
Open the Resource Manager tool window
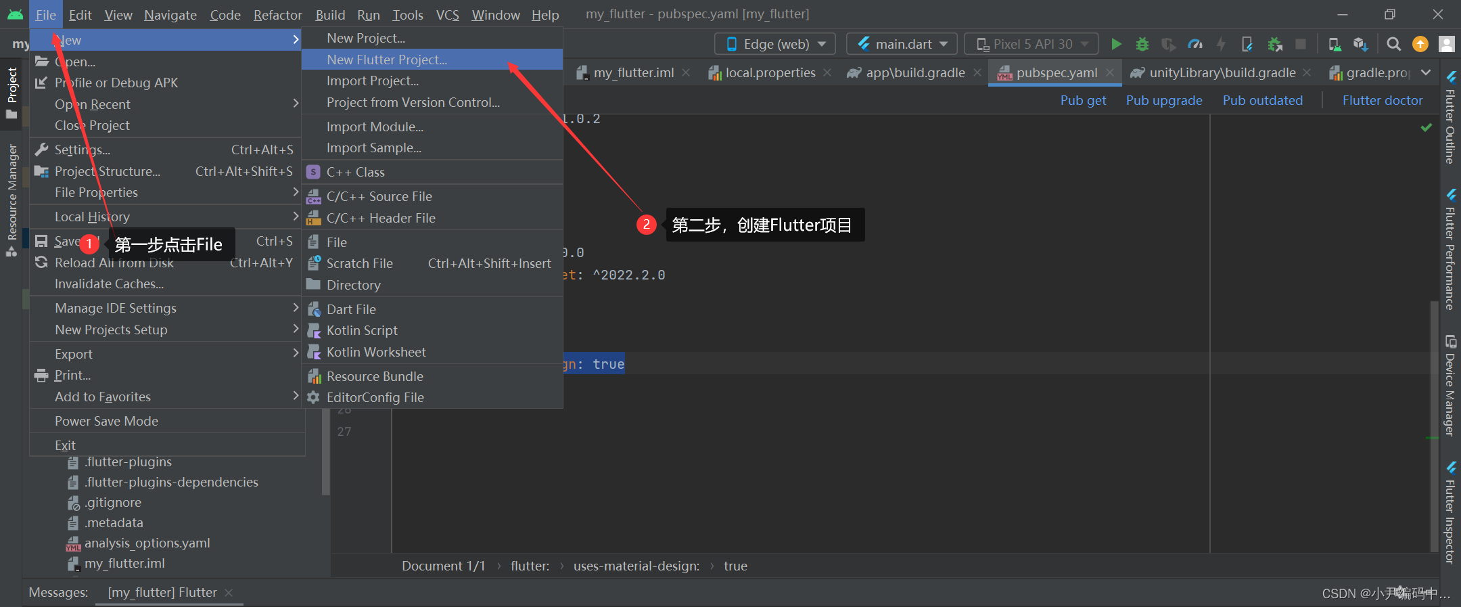click(x=11, y=200)
